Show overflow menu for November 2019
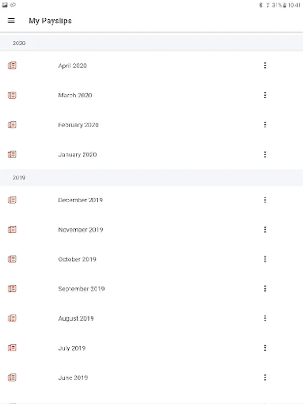Image resolution: width=303 pixels, height=404 pixels. 265,229
